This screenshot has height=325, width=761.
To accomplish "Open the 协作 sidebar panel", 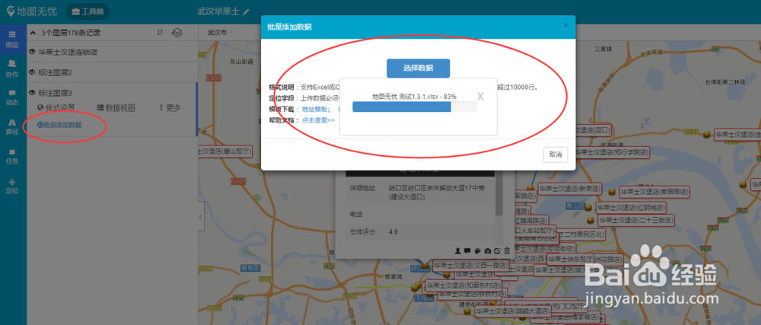I will (x=13, y=69).
